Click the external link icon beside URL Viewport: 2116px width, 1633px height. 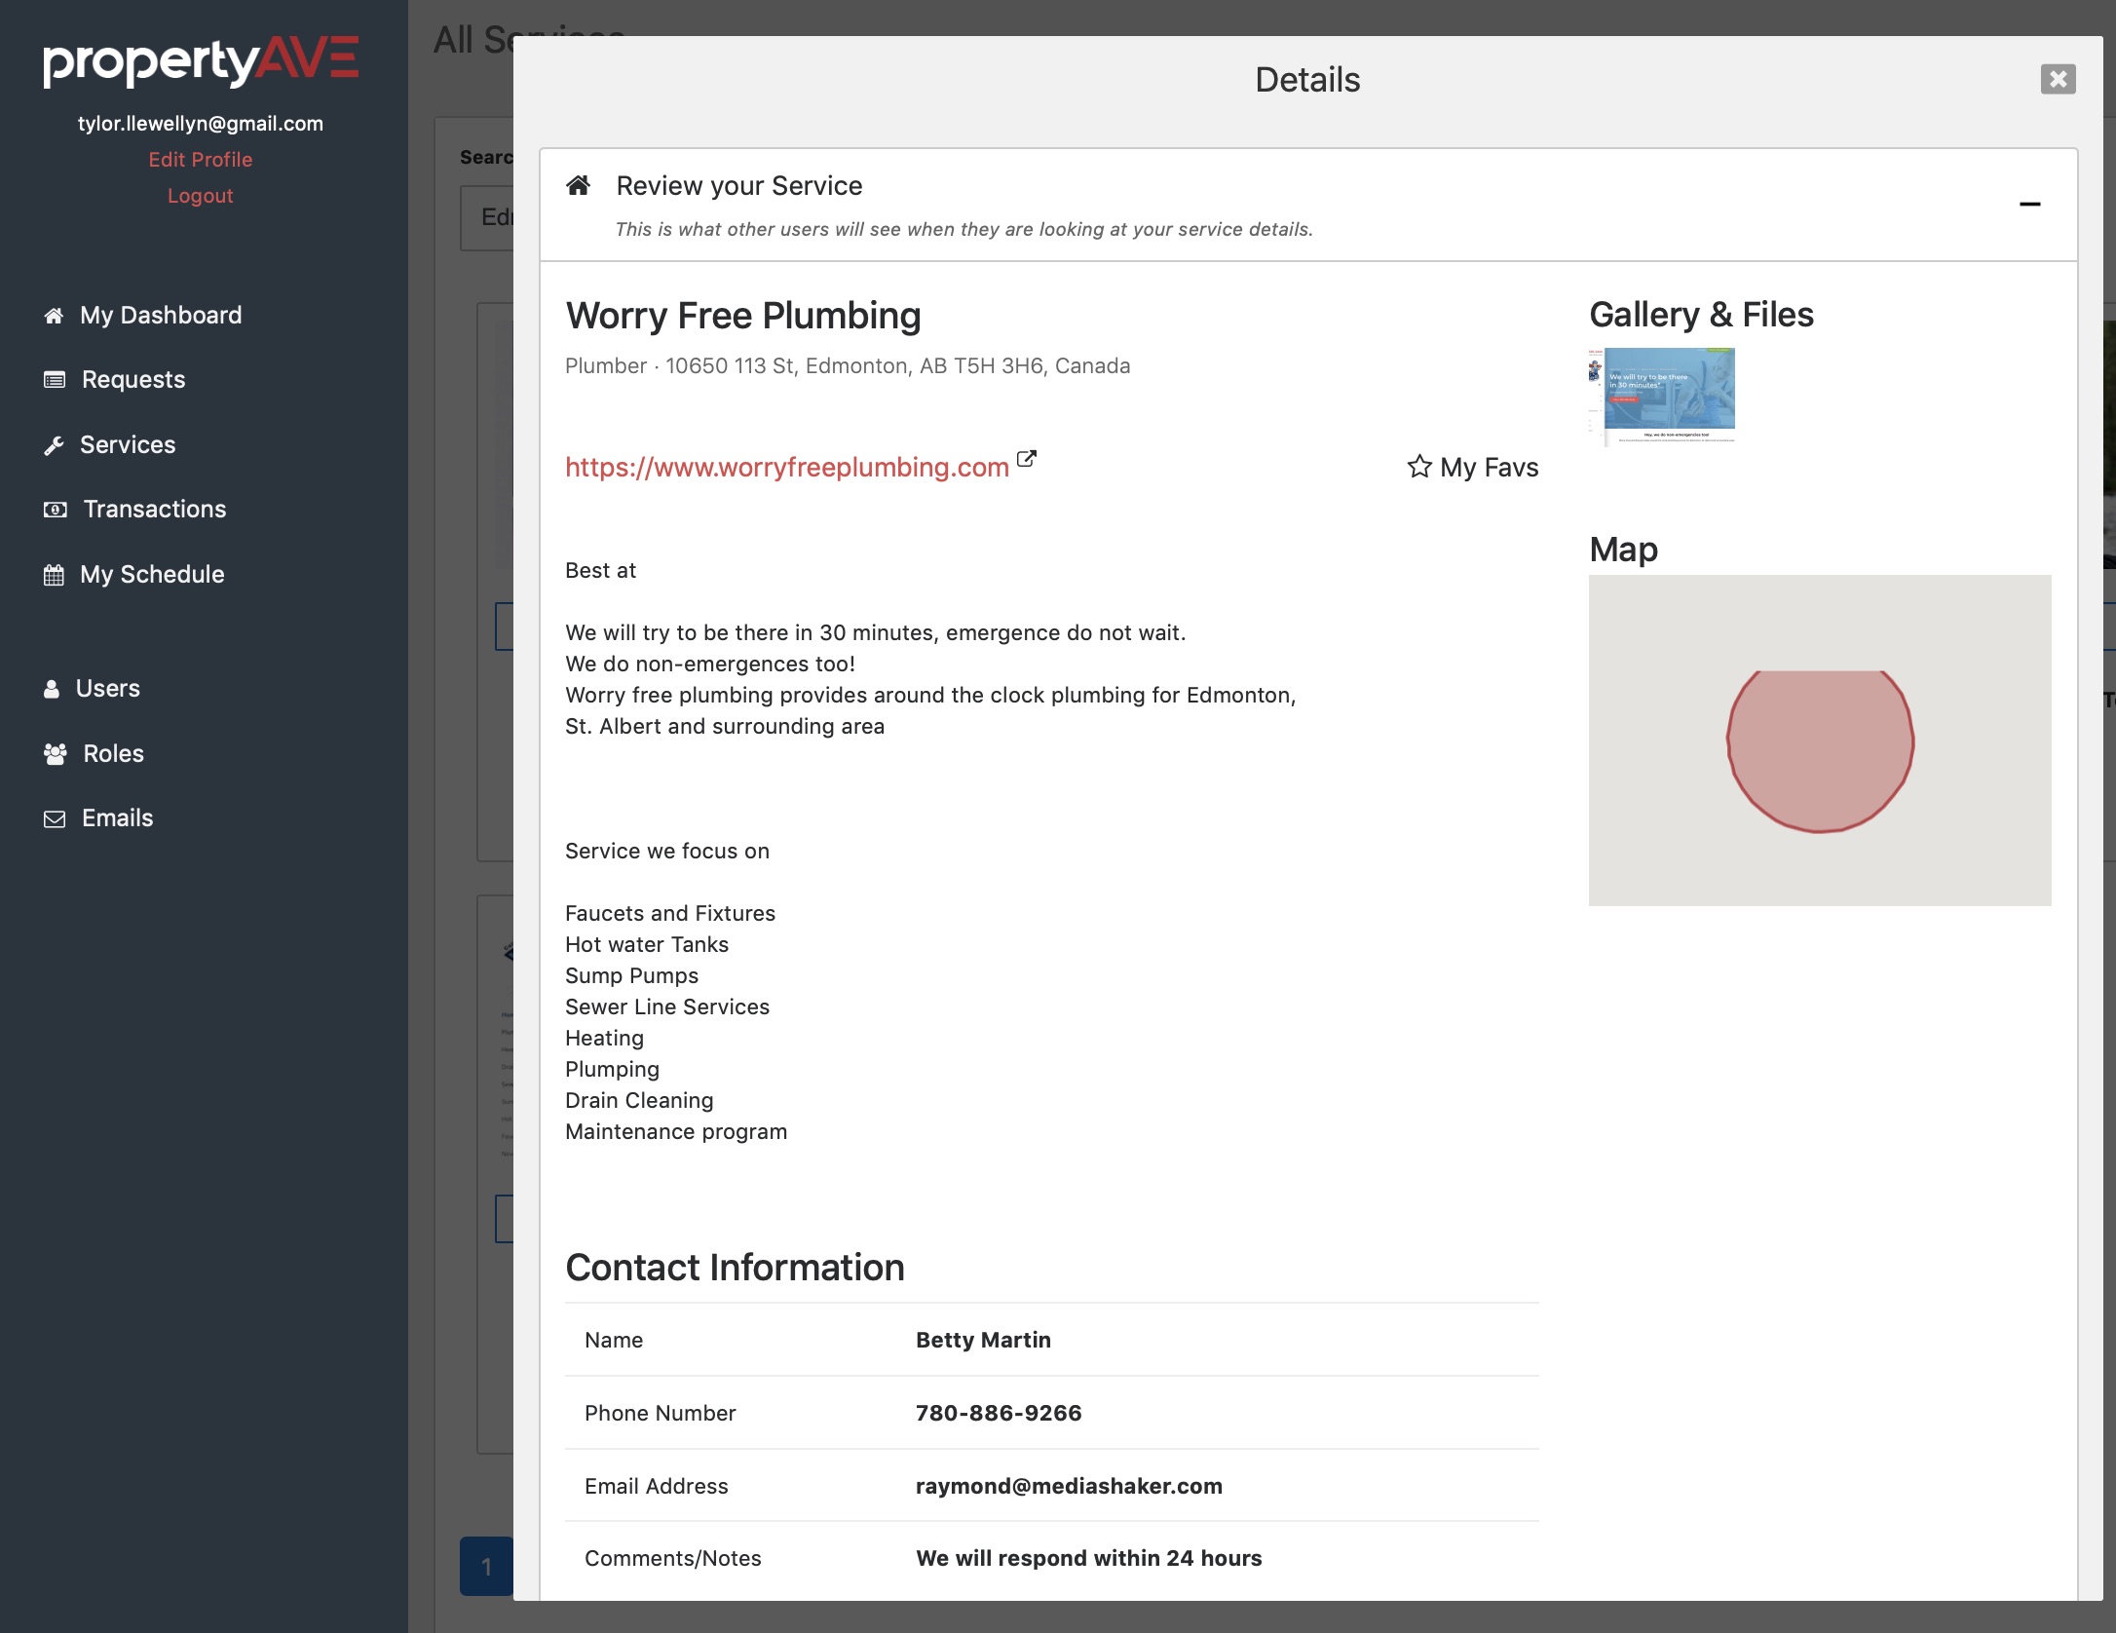(x=1027, y=459)
